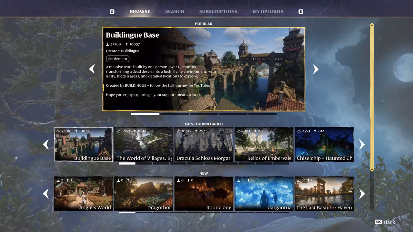This screenshot has width=413, height=232.
Task: Jump to second New row page indicator
Action: [144, 212]
